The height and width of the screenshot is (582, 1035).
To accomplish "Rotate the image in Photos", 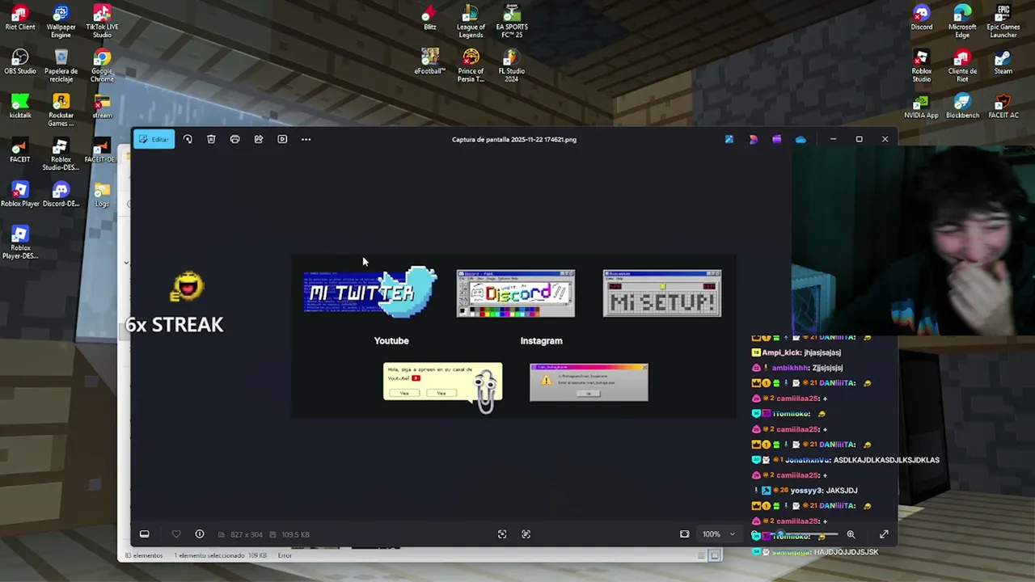I will coord(188,139).
